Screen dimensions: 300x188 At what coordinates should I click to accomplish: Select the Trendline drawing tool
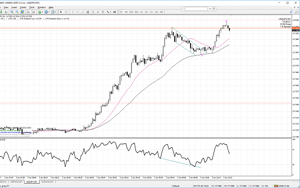(83, 12)
